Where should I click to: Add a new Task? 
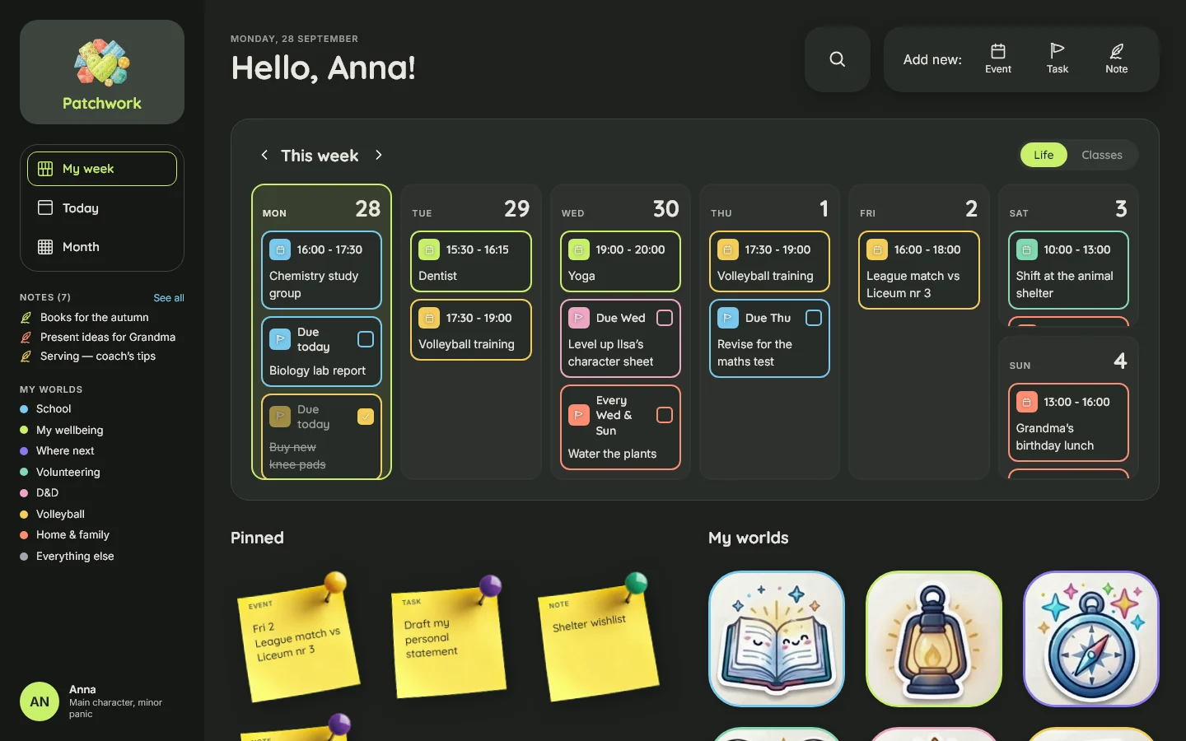(1058, 59)
